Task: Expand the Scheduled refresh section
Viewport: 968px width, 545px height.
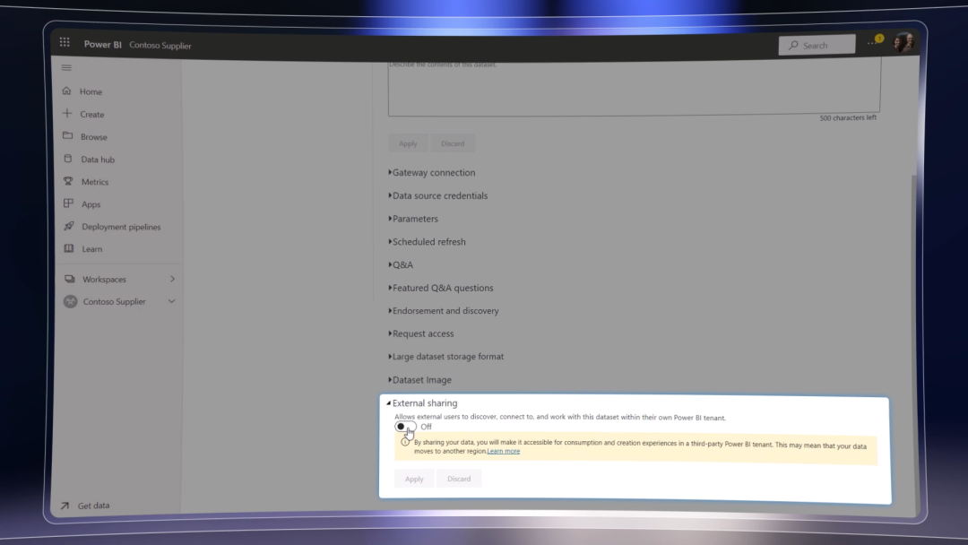Action: tap(427, 241)
